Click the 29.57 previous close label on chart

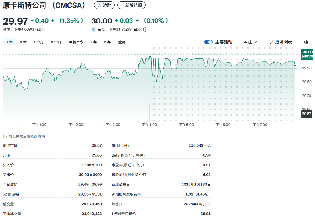(x=306, y=114)
